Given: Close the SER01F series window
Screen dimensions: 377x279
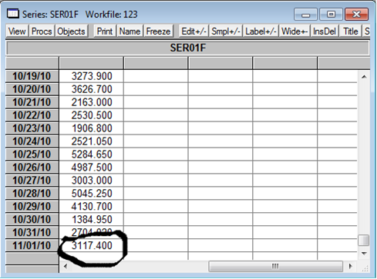Looking at the screenshot, I should [x=357, y=14].
